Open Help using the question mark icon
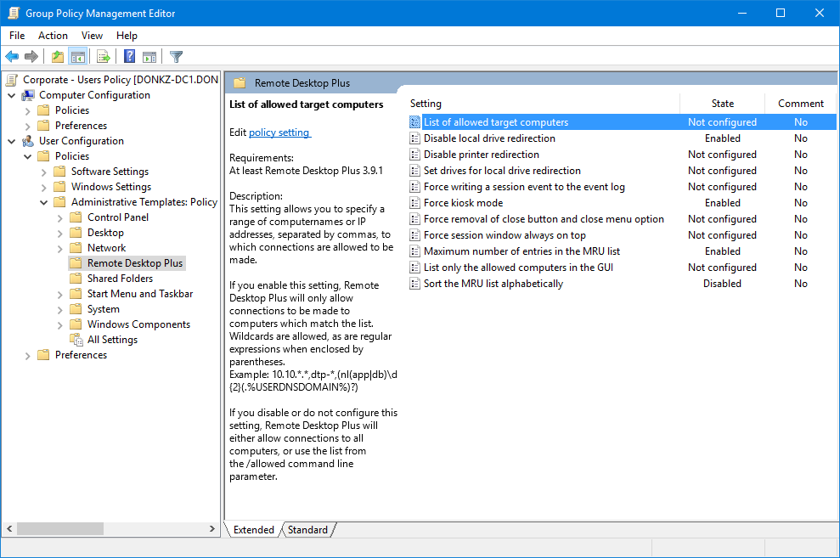 pyautogui.click(x=128, y=56)
